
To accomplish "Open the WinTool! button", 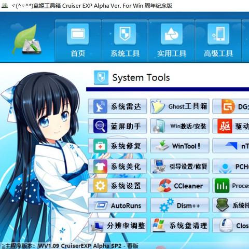I will 179,146.
